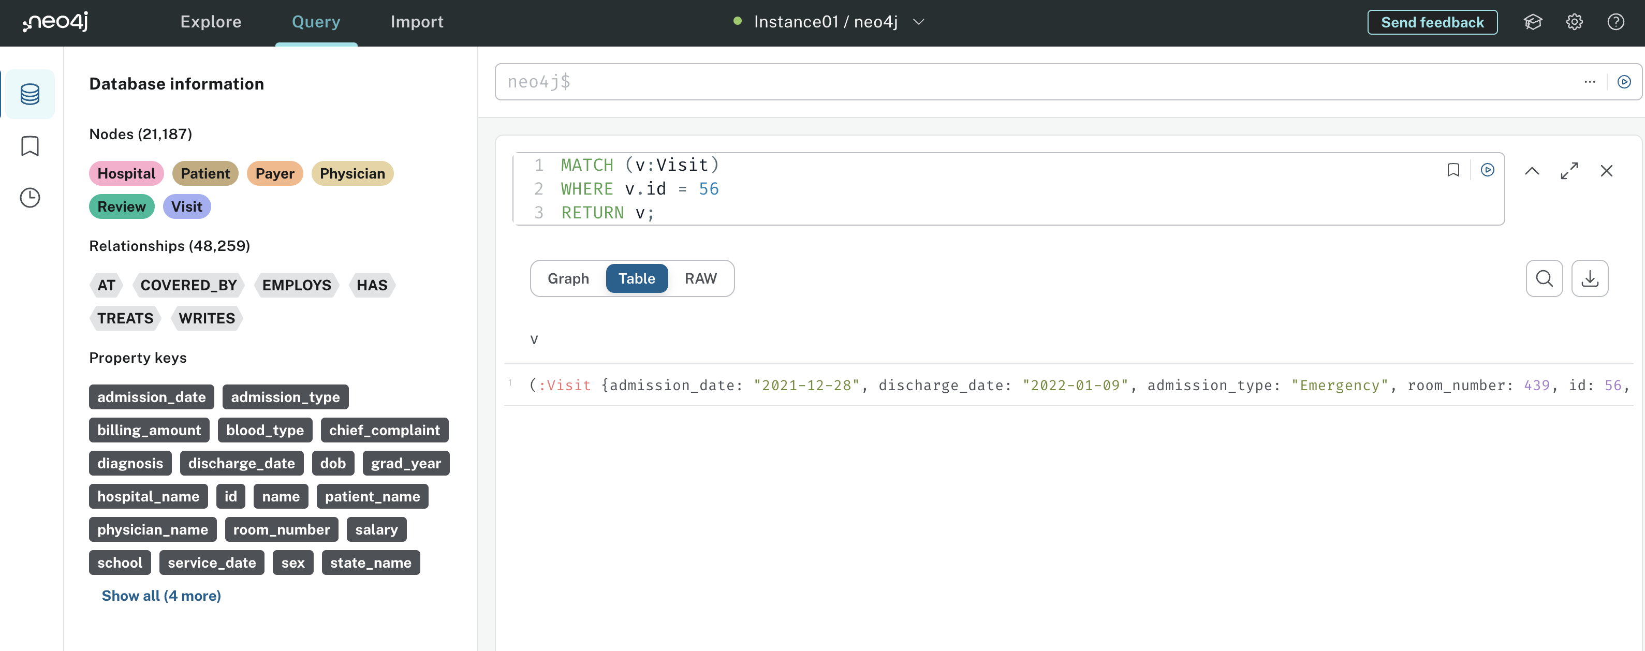Open the query input options ellipsis menu
Viewport: 1645px width, 651px height.
(1591, 82)
